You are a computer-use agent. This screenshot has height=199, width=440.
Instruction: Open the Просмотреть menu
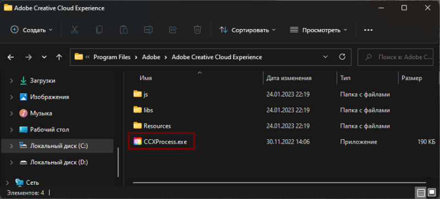(318, 30)
